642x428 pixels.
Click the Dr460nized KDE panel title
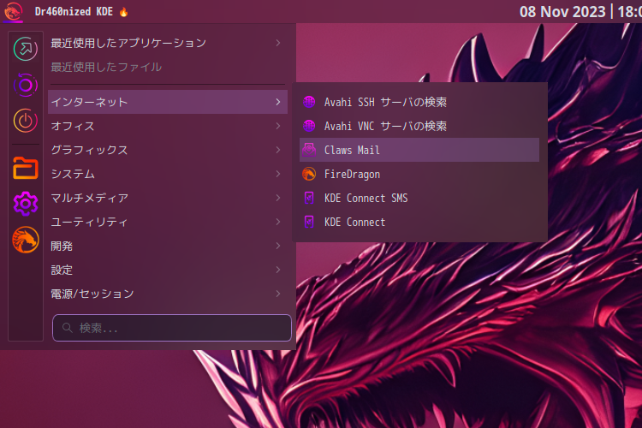74,11
